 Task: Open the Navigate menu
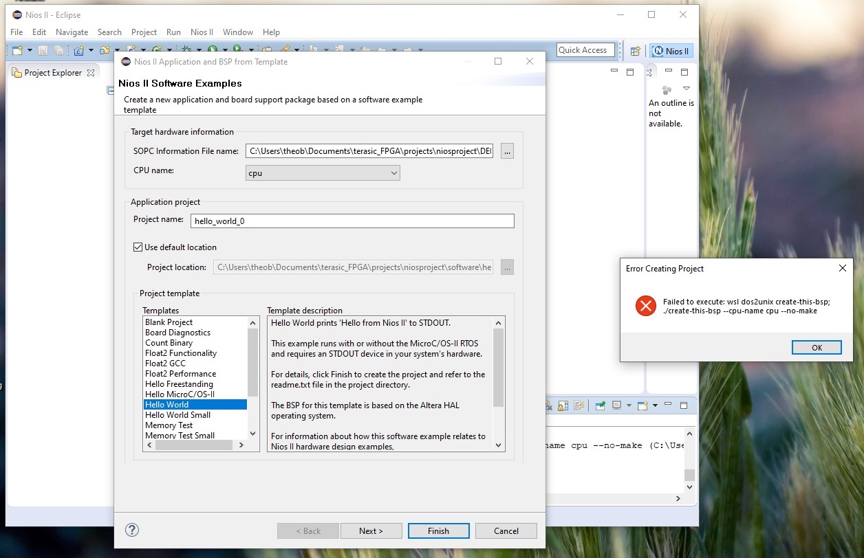point(72,32)
